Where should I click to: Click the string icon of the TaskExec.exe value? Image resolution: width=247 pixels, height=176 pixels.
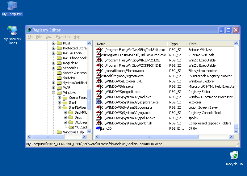click(98, 55)
